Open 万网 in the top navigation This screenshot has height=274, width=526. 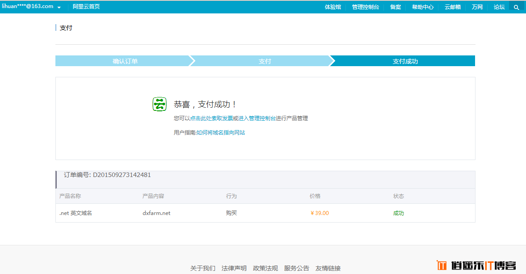tap(477, 7)
